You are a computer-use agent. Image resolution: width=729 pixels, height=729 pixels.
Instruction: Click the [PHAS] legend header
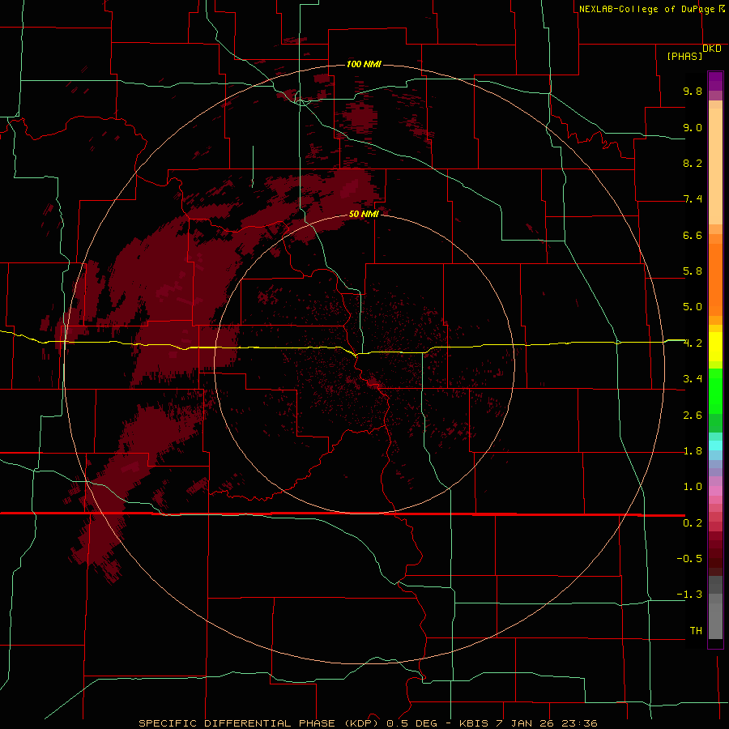coord(684,56)
